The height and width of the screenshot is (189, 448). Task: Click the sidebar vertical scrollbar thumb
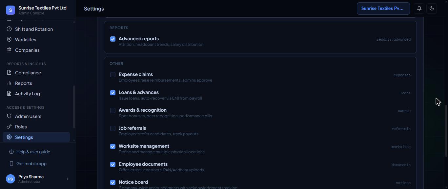(74, 107)
